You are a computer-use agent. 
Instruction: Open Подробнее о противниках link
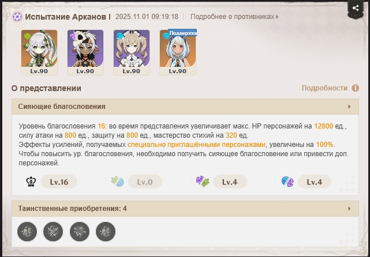point(234,17)
